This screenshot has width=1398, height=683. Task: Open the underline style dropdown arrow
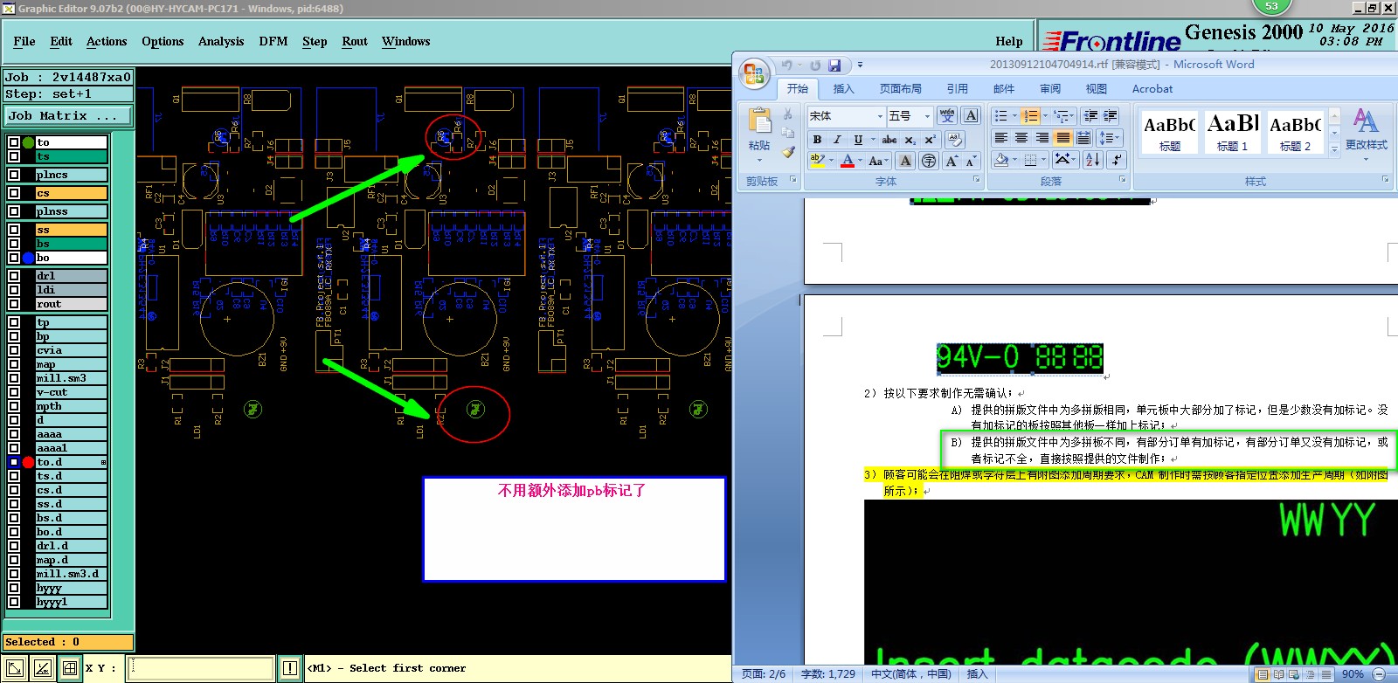tap(872, 140)
